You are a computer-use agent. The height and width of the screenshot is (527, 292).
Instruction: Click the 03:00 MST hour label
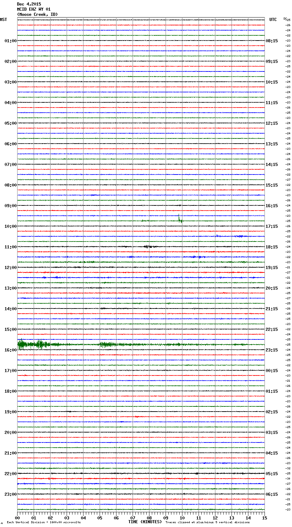tap(11, 82)
